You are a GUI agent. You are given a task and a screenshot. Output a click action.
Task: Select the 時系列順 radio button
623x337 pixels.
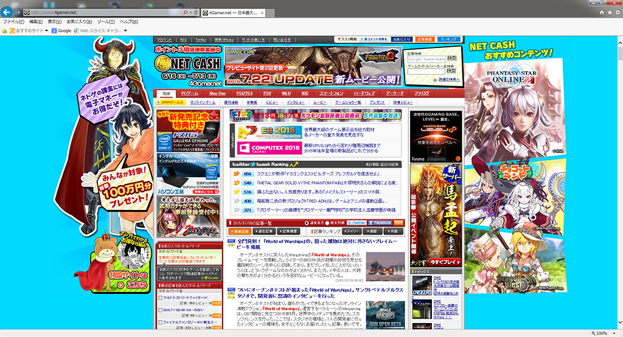(327, 223)
